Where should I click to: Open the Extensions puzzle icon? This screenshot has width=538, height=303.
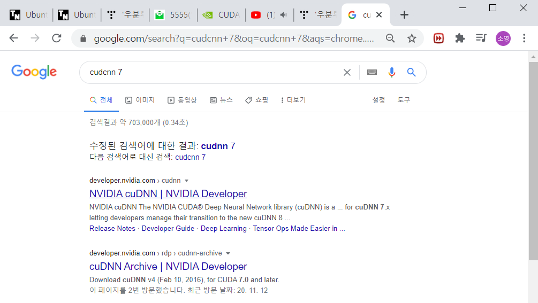click(x=460, y=38)
